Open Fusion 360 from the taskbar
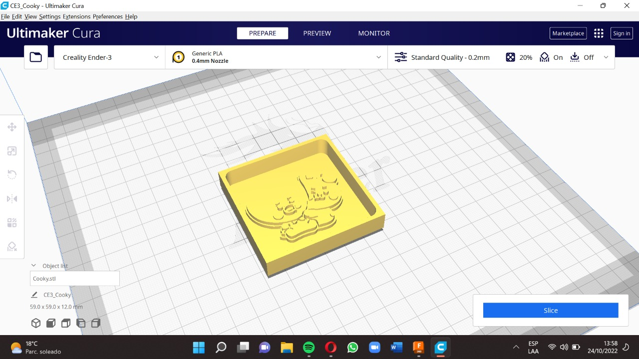Viewport: 639px width, 359px height. point(418,347)
